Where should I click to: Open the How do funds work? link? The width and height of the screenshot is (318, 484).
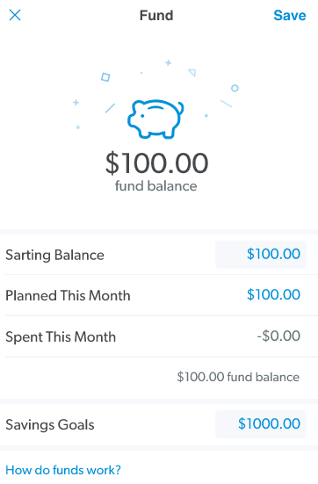[x=63, y=470]
